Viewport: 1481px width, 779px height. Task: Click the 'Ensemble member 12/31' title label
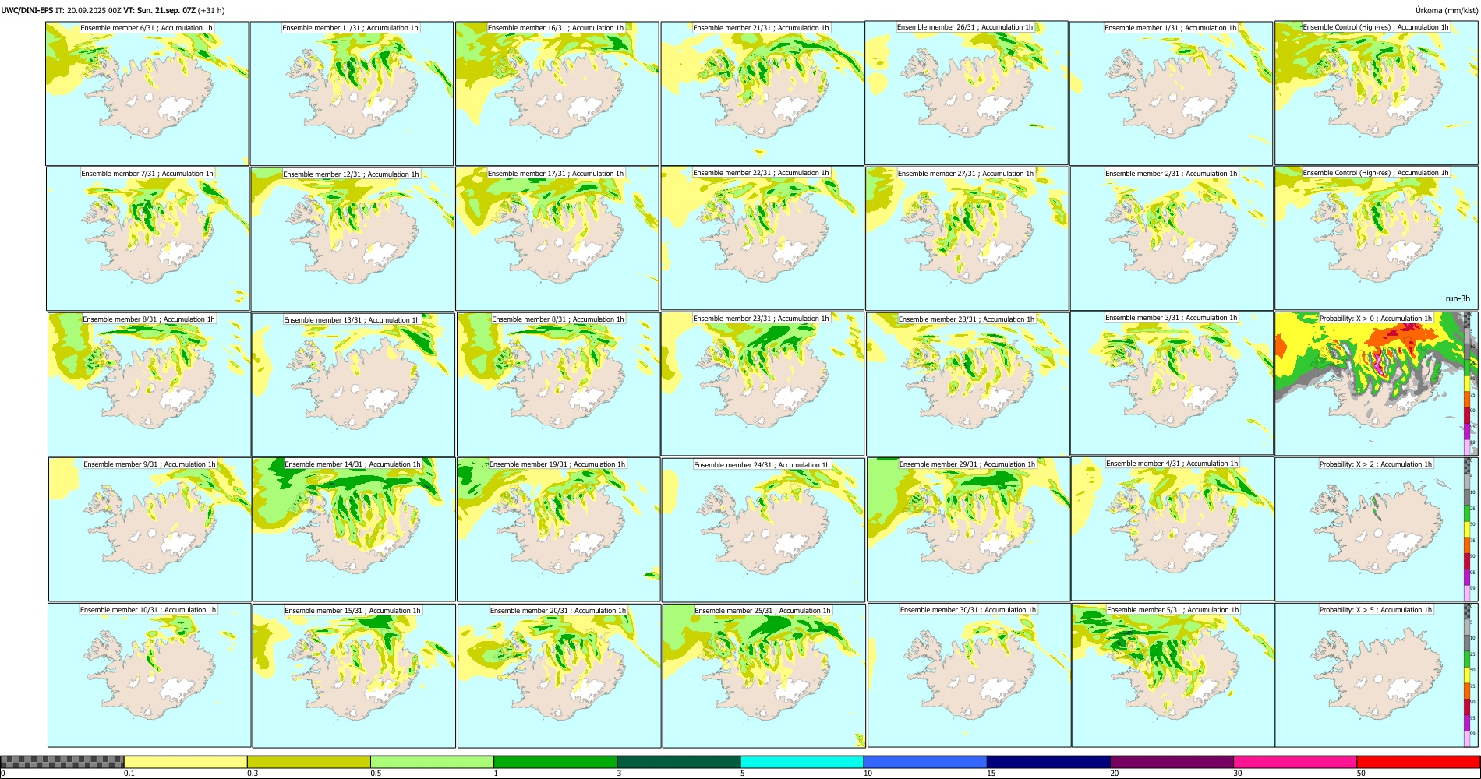(x=351, y=174)
